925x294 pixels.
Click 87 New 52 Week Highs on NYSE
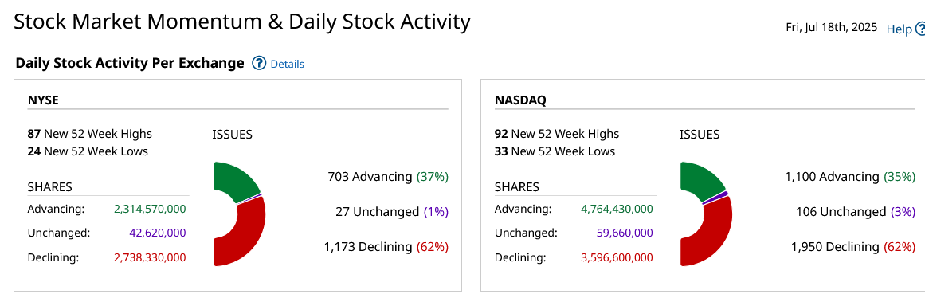pos(90,133)
